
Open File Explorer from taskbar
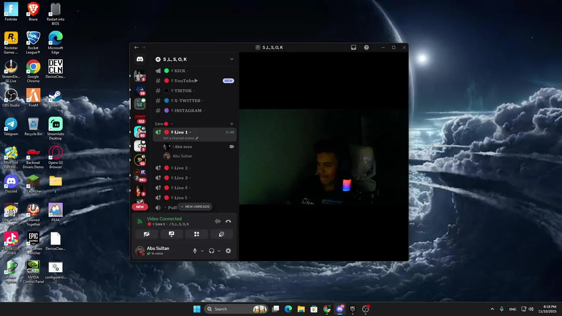coord(301,309)
